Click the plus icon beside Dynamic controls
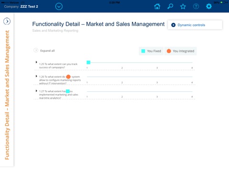229x171 pixels. pyautogui.click(x=173, y=25)
